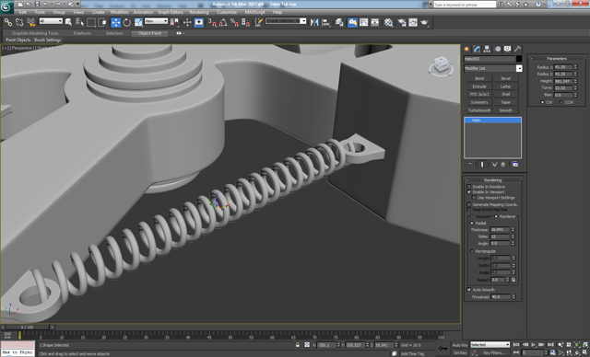Toggle Generate Mapping Coords checkbox
Screen dimensions: 590x357
(469, 204)
